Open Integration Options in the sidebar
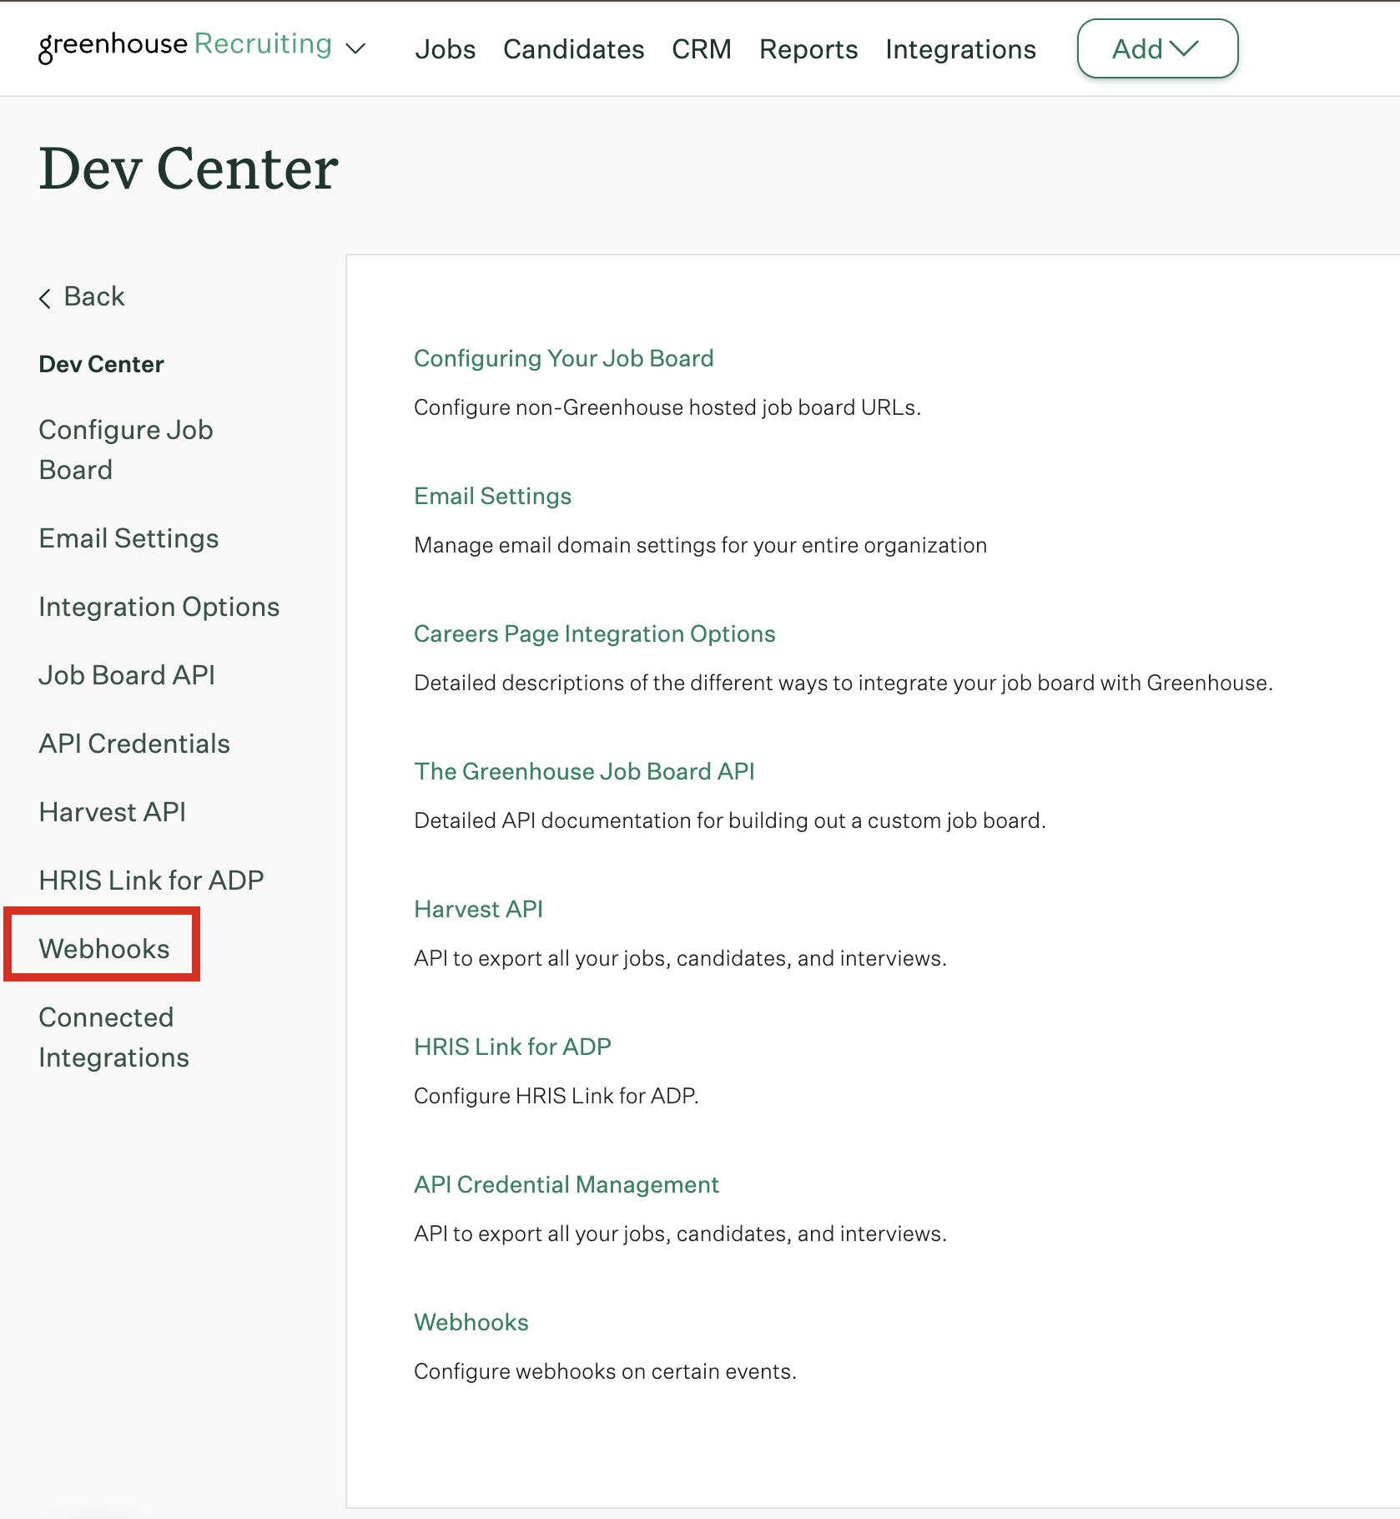This screenshot has height=1519, width=1400. [159, 607]
